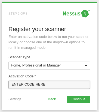
Task: Go Back to the previous step
Action: point(52,99)
